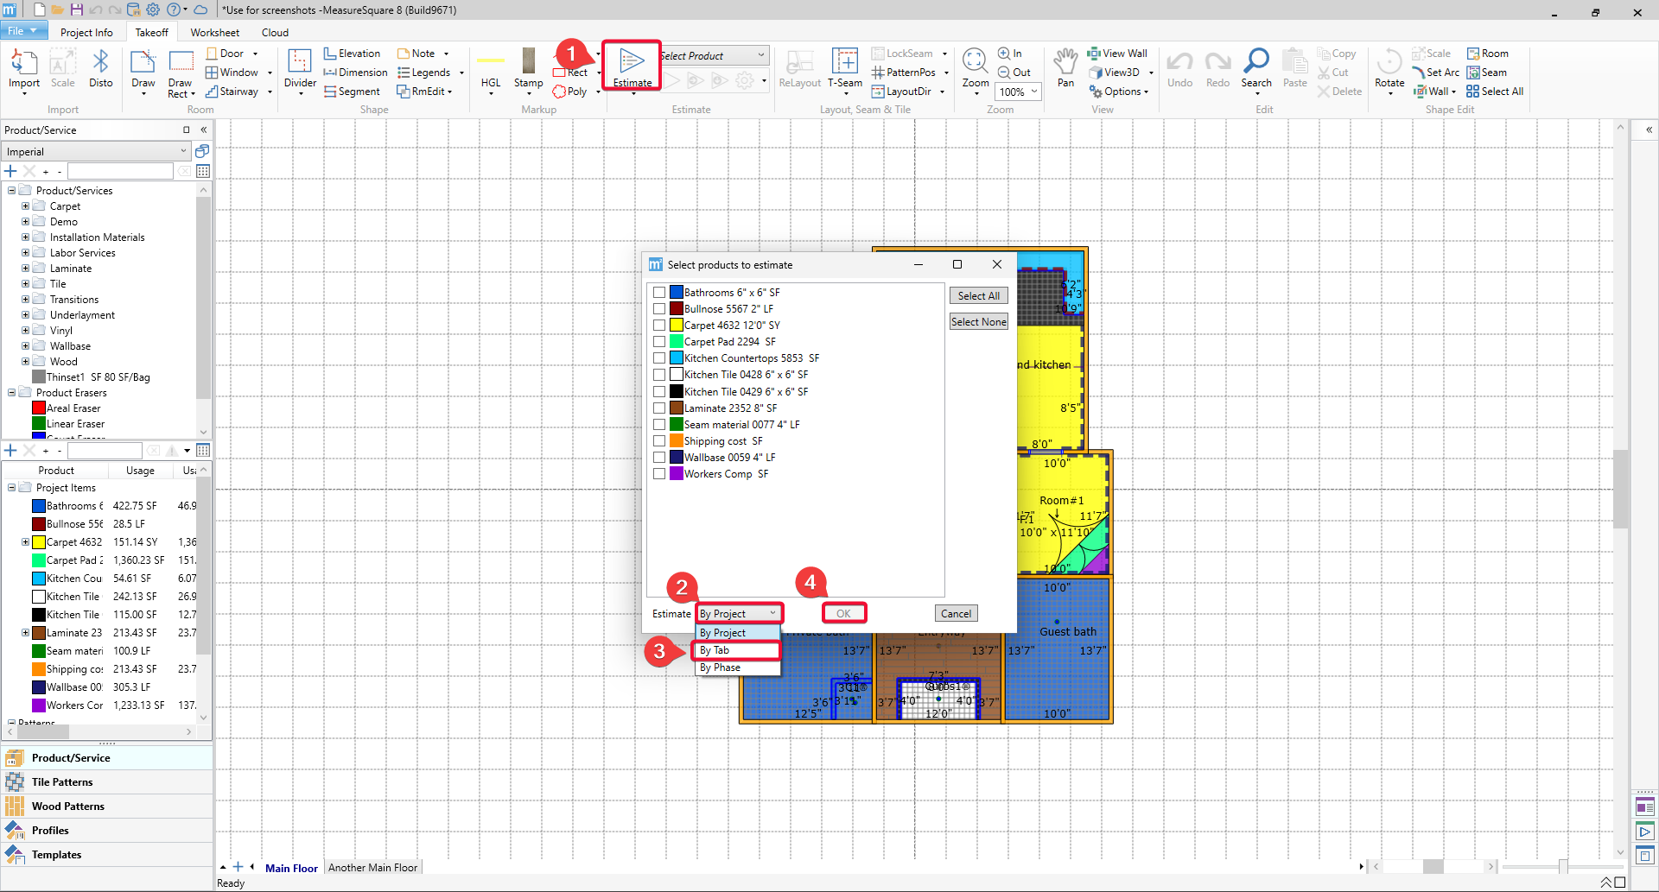Open View3D mode
The width and height of the screenshot is (1659, 892).
[x=1115, y=73]
